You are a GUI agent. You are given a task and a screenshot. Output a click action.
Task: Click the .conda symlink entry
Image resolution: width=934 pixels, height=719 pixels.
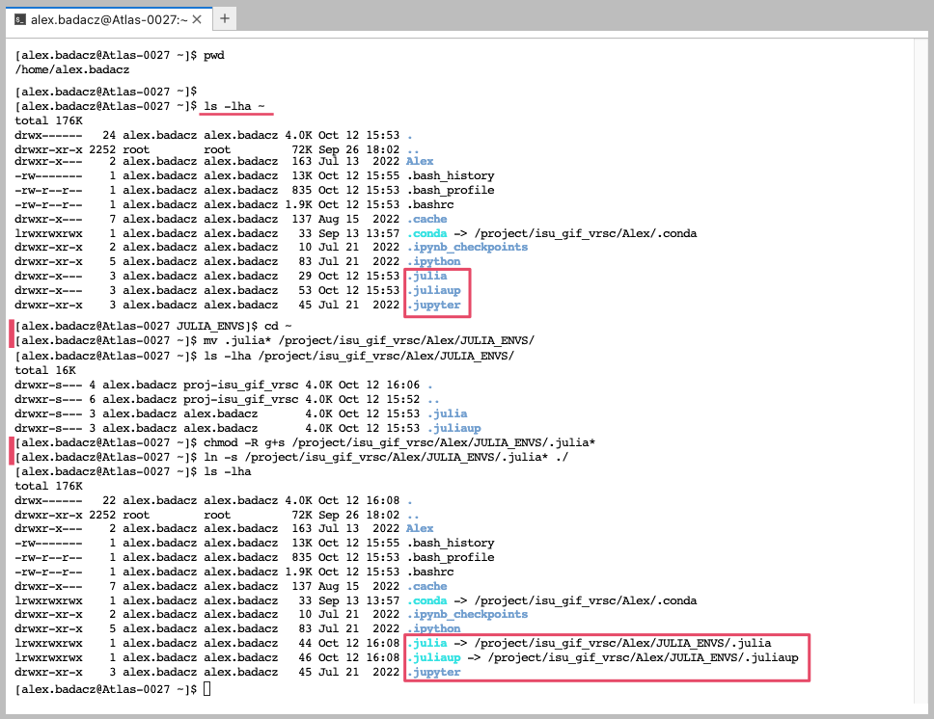point(427,233)
